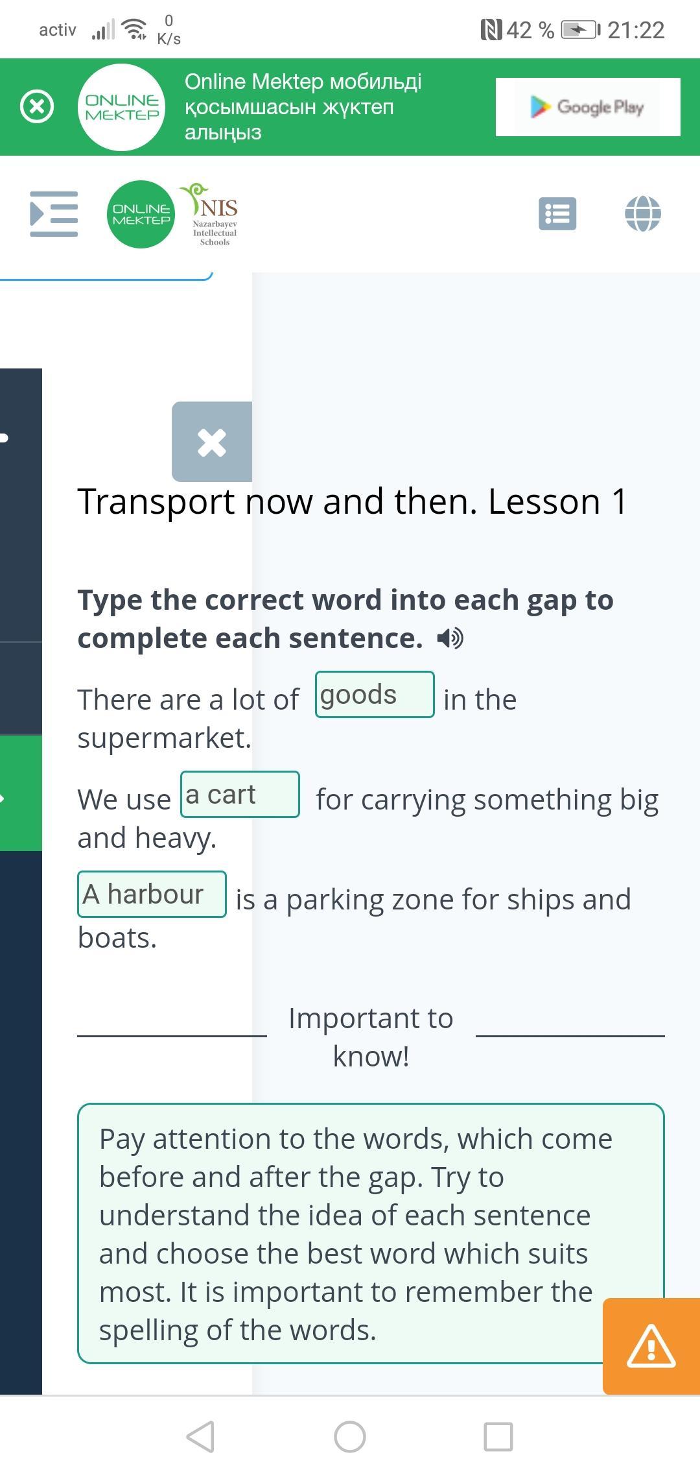Open the lesson list icon
Viewport: 700px width, 1479px height.
(x=557, y=213)
